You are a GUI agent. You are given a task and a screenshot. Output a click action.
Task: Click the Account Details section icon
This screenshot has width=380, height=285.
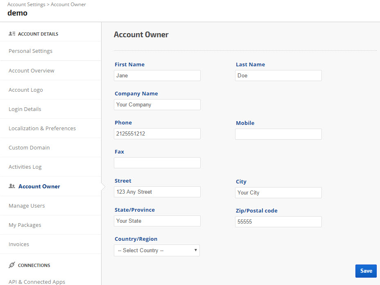[x=12, y=34]
